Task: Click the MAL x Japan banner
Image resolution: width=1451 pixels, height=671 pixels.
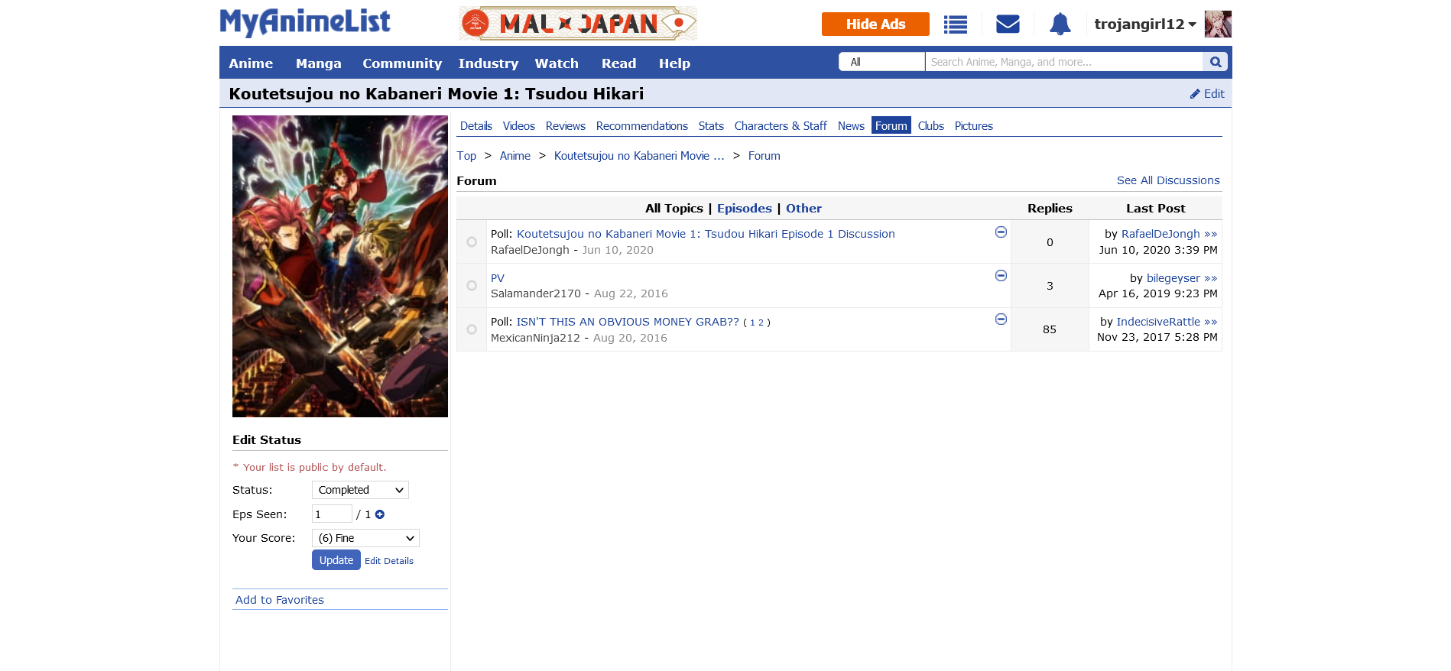Action: pos(577,24)
